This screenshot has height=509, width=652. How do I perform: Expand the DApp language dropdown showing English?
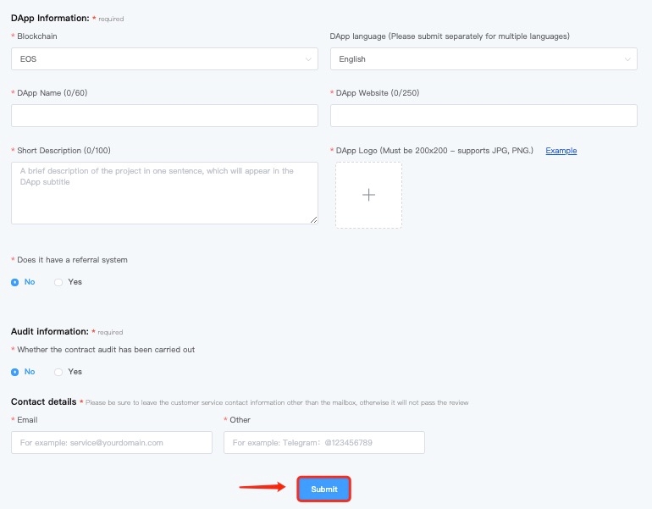(483, 59)
